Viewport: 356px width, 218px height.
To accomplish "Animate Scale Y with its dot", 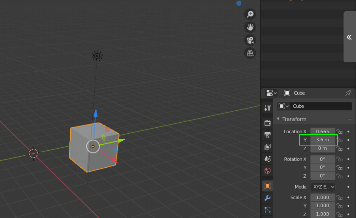I will pyautogui.click(x=348, y=206).
